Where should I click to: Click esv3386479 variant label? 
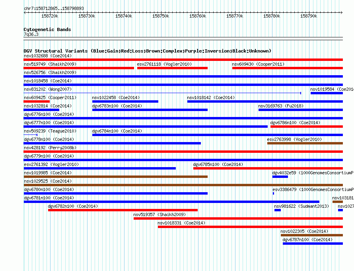[313, 189]
